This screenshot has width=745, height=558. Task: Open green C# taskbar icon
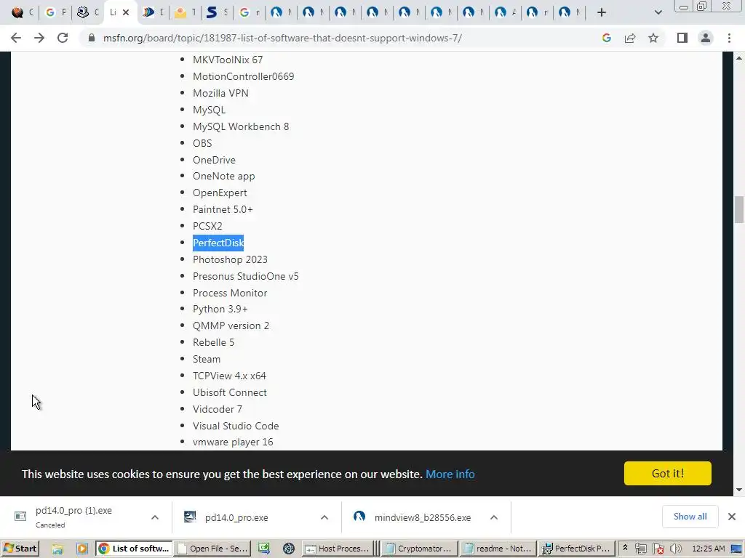pyautogui.click(x=264, y=549)
